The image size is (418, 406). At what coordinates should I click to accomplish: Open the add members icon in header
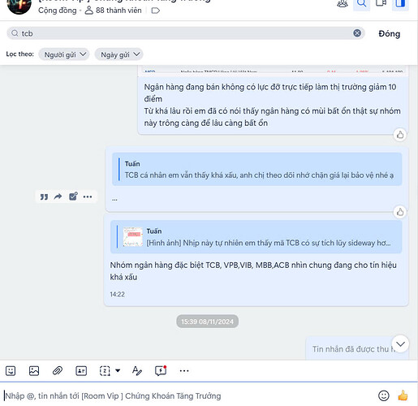343,3
